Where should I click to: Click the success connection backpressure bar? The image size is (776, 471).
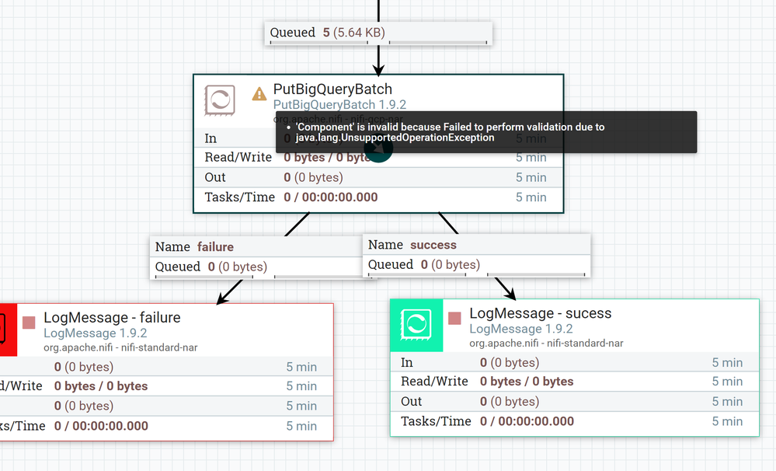click(x=477, y=274)
